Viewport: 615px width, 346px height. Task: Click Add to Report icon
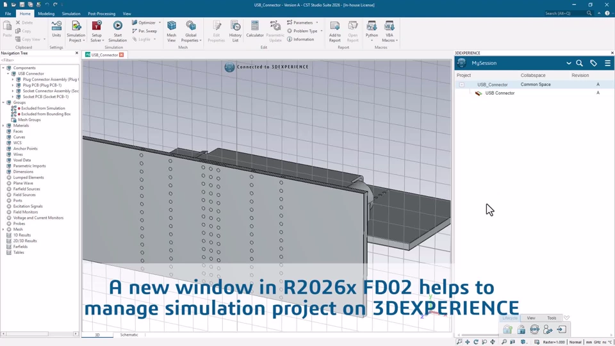coord(334,26)
